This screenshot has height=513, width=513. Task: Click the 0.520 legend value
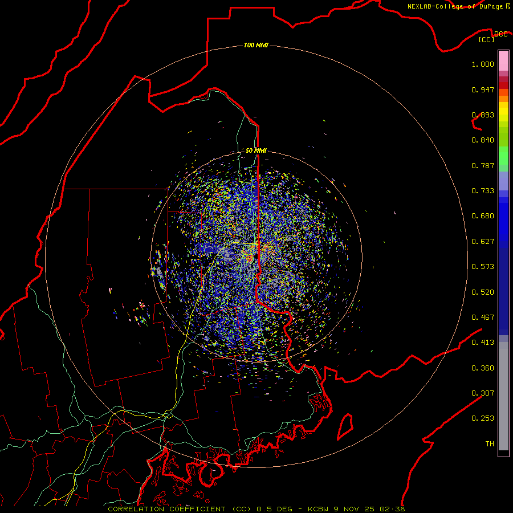[483, 292]
